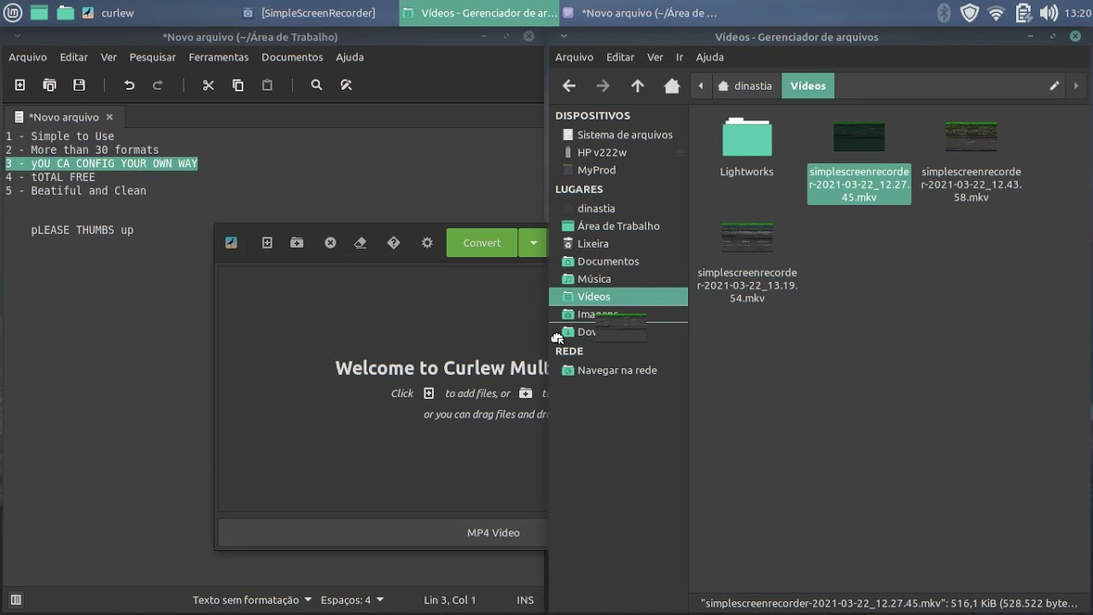Click the Vídeos breadcrumb button
The width and height of the screenshot is (1093, 615).
coord(808,85)
